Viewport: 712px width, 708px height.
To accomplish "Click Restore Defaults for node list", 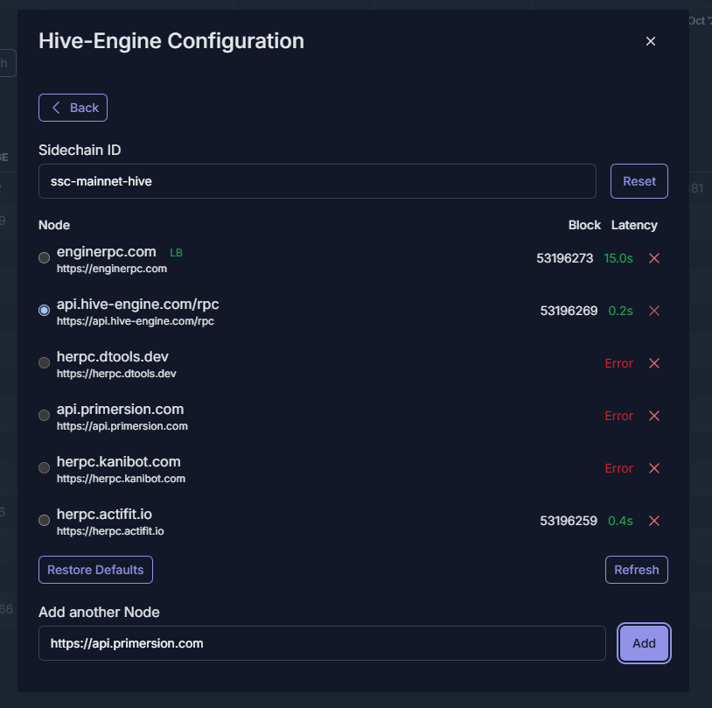I will (95, 570).
